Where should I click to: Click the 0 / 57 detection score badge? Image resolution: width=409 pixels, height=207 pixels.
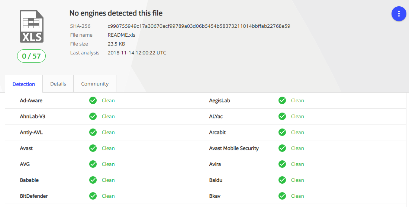[31, 56]
